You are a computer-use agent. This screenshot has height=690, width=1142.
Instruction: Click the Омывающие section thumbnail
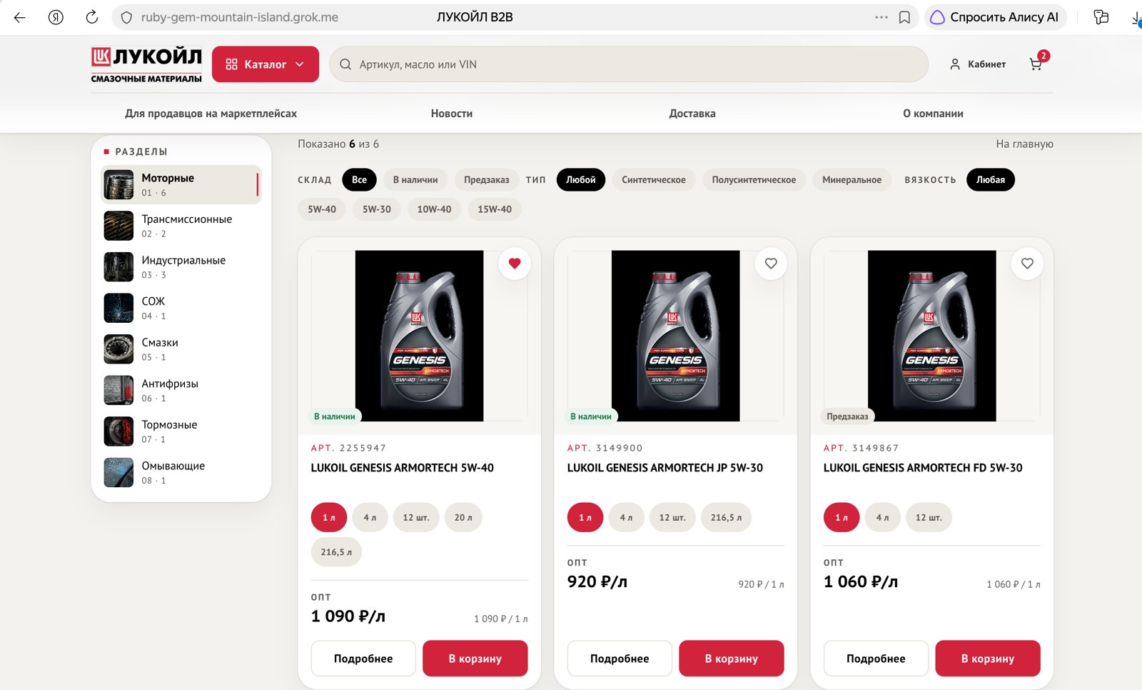click(118, 472)
